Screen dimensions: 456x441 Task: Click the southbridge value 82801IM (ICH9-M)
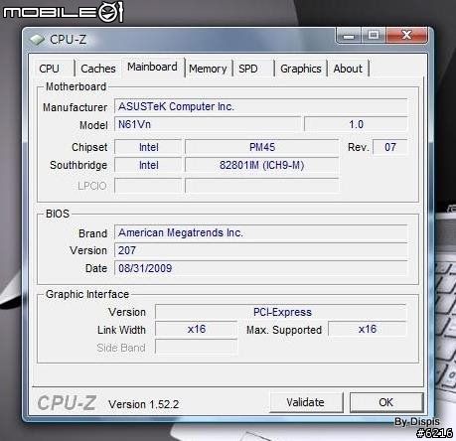click(x=262, y=165)
